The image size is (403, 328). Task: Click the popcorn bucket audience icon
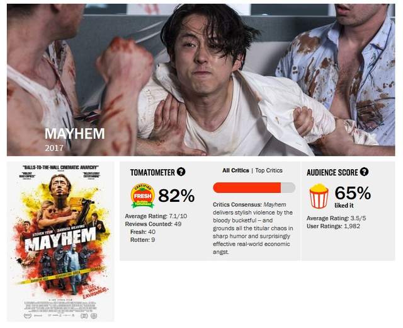(319, 196)
